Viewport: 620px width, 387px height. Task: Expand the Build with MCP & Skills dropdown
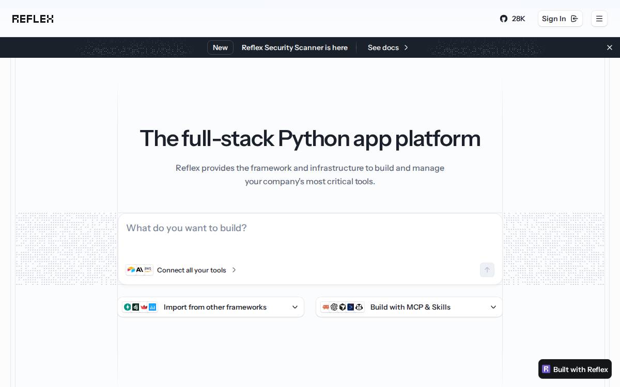click(x=409, y=307)
